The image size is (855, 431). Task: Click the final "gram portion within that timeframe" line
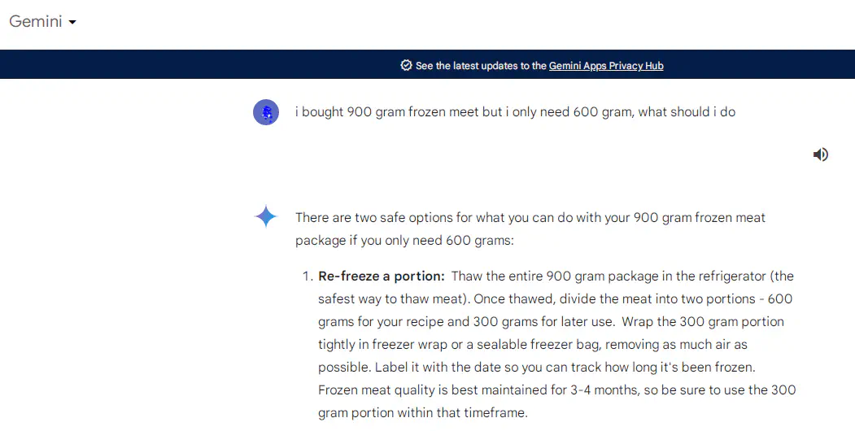pyautogui.click(x=422, y=413)
